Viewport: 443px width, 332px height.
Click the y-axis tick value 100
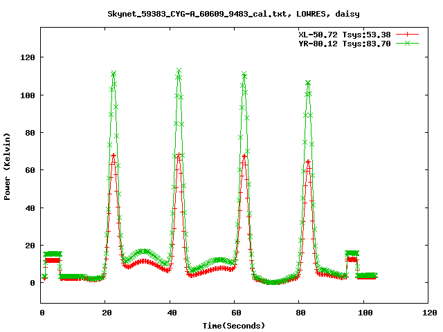pyautogui.click(x=28, y=95)
